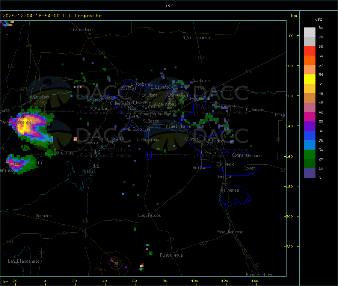
Task: Select the G_Campos label
Action: (255, 110)
